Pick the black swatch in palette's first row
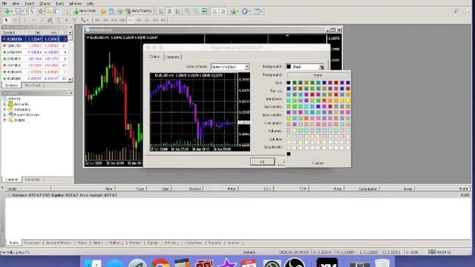The image size is (475, 267). (x=289, y=82)
